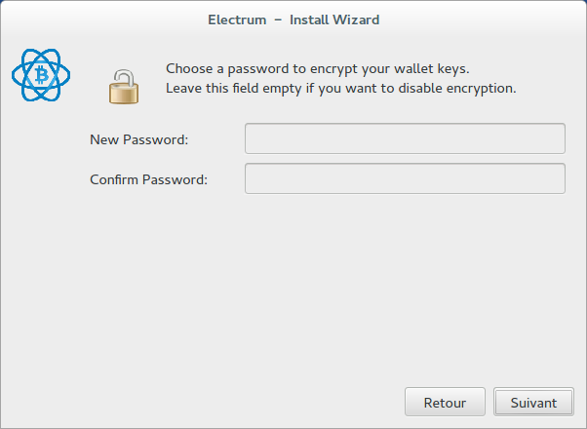This screenshot has height=429, width=587.
Task: Click the Electrum atom logo icon
Action: tap(43, 75)
